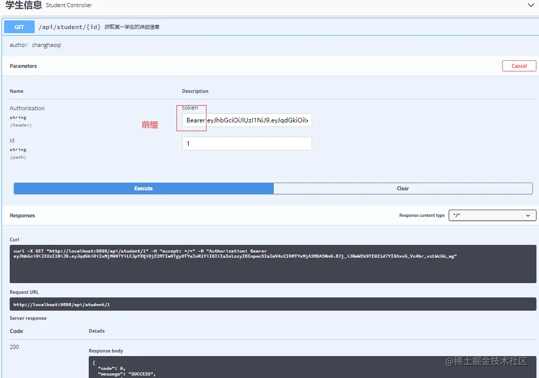539x378 pixels.
Task: Clear the API response
Action: pyautogui.click(x=403, y=188)
